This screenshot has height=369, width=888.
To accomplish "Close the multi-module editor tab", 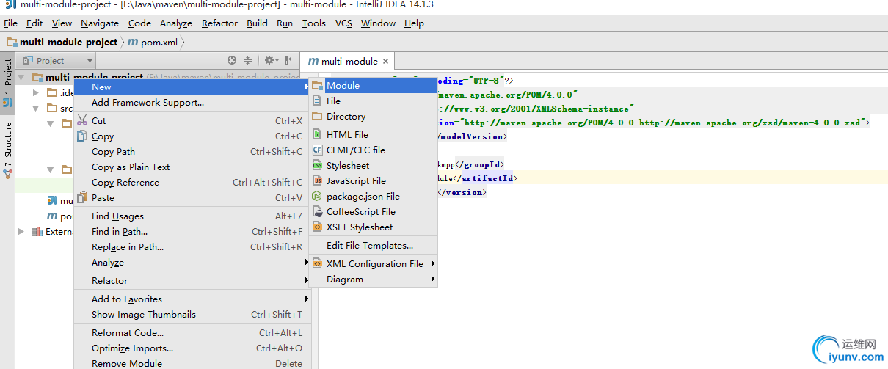I will click(x=386, y=62).
